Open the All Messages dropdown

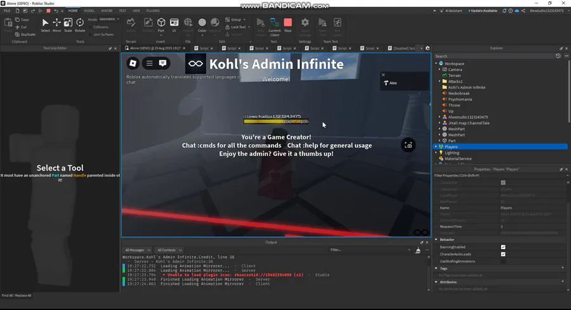pos(137,250)
